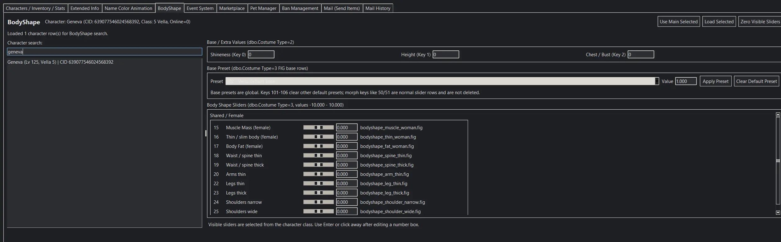Click the Height (Key 1) input box
The height and width of the screenshot is (242, 781).
click(x=446, y=55)
